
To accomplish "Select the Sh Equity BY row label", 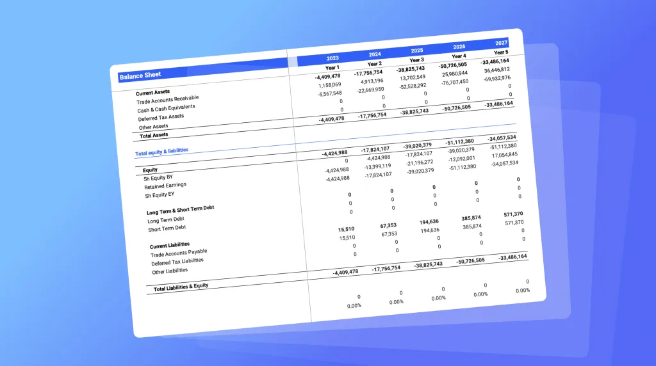I will [x=158, y=177].
